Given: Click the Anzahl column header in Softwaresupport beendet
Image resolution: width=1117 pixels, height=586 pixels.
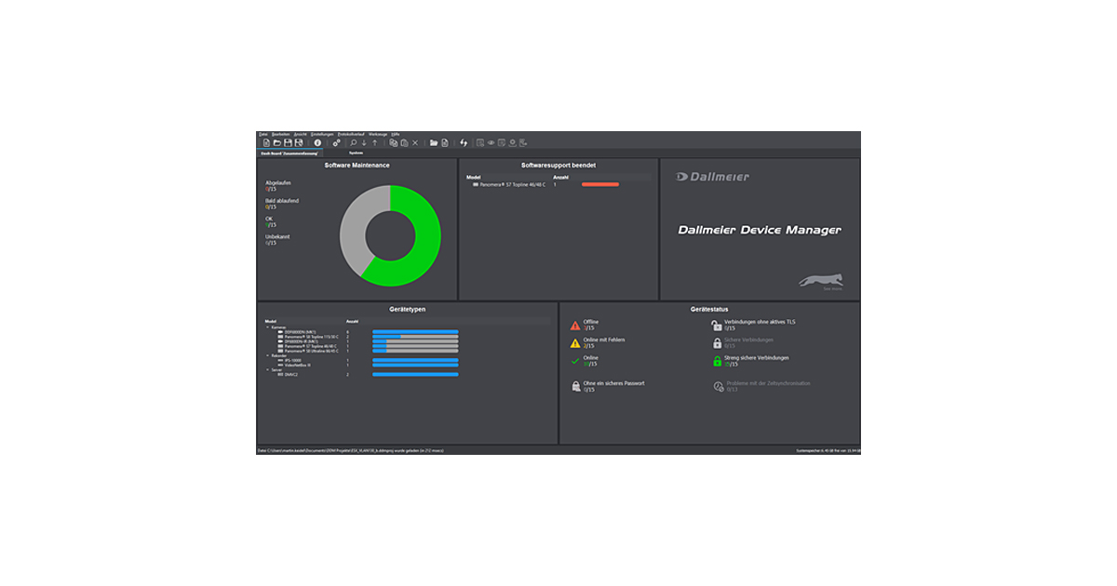Looking at the screenshot, I should 560,177.
